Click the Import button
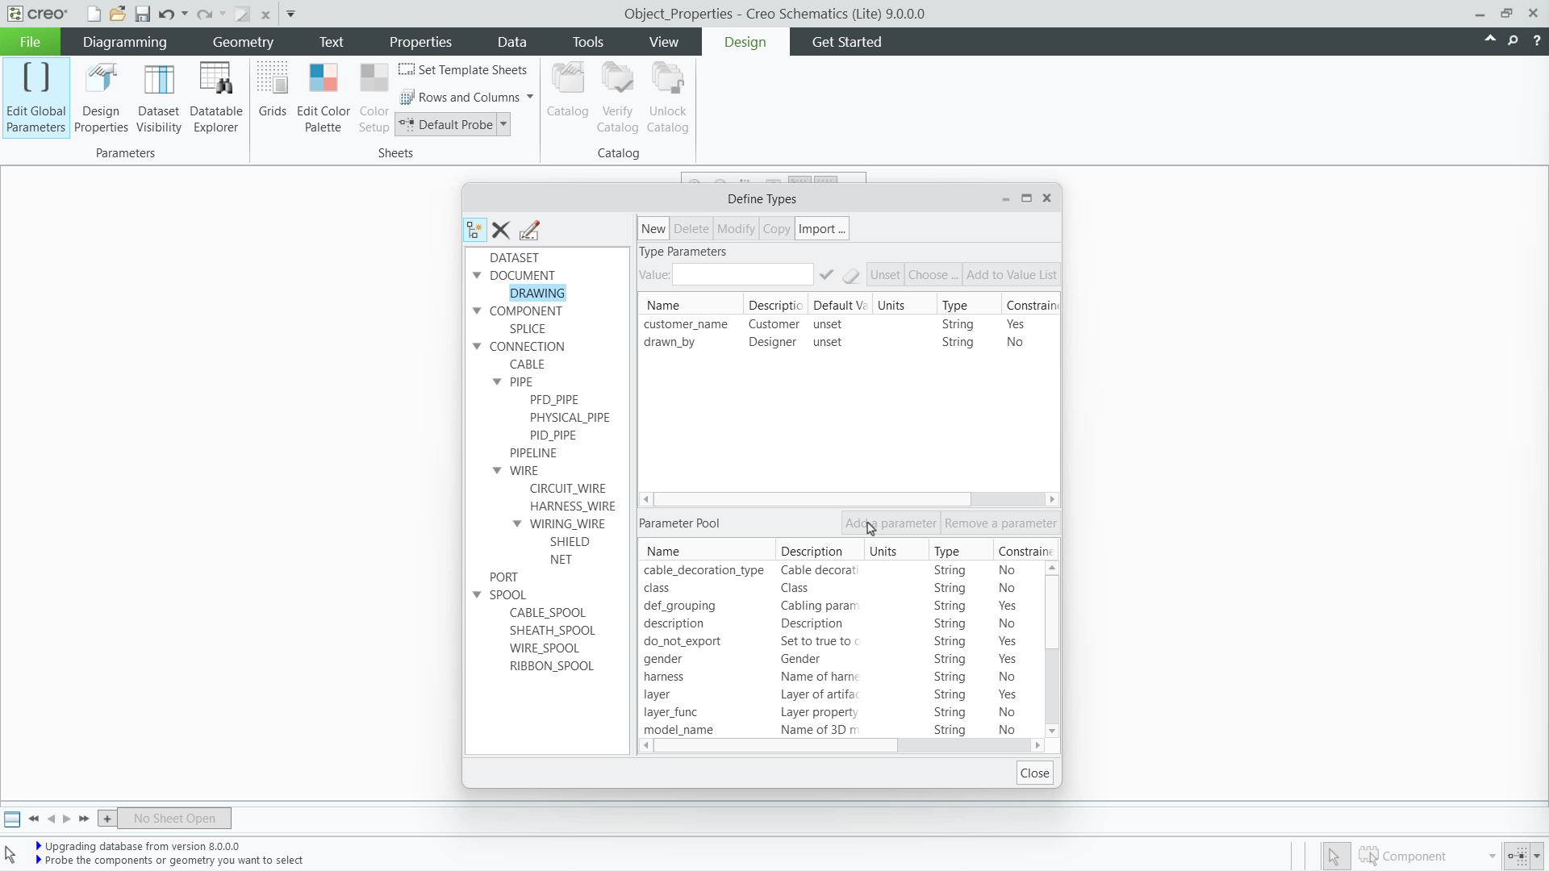The image size is (1549, 871). click(821, 229)
